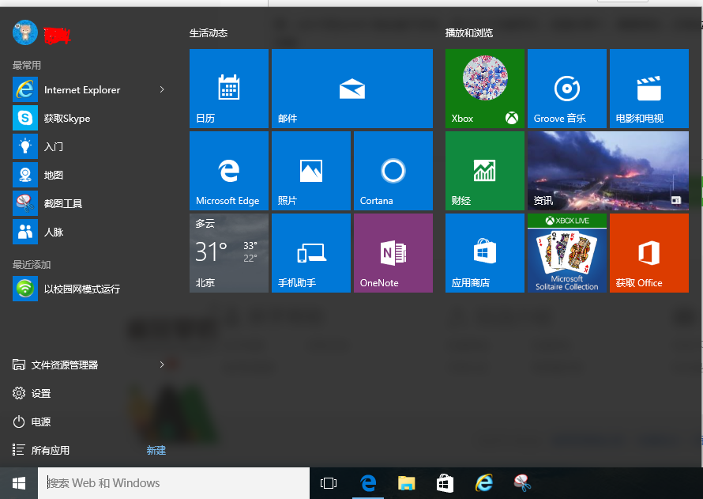Click the 生活动态 group heading
703x499 pixels.
tap(209, 32)
